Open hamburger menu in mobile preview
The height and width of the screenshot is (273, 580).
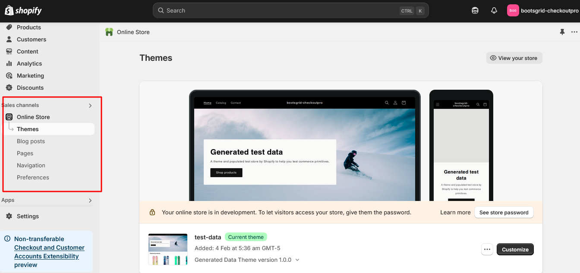click(438, 104)
